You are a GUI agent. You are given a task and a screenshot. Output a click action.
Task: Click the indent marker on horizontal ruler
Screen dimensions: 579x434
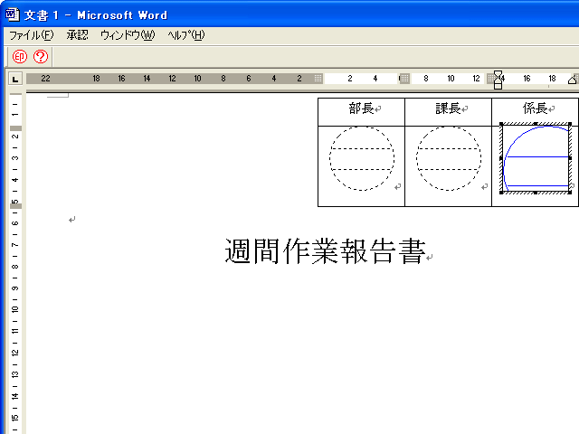498,80
